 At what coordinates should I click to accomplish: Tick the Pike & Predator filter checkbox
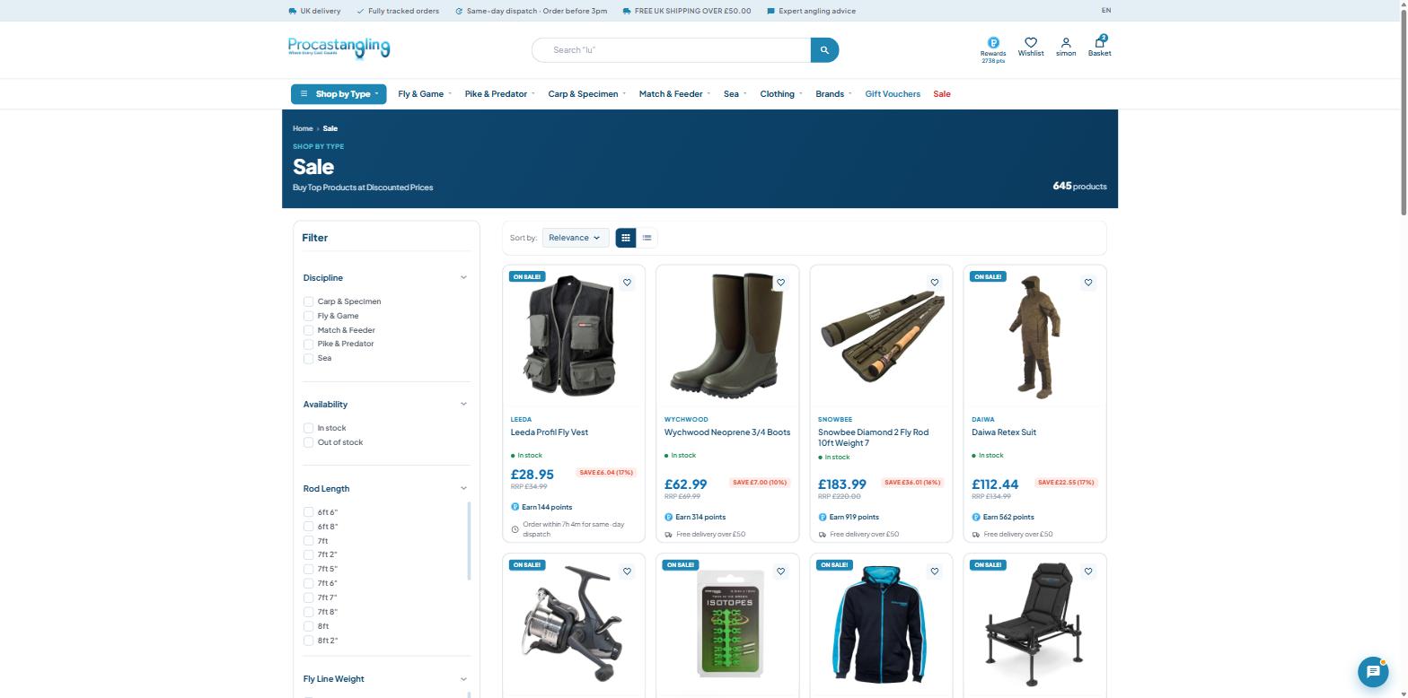[308, 344]
